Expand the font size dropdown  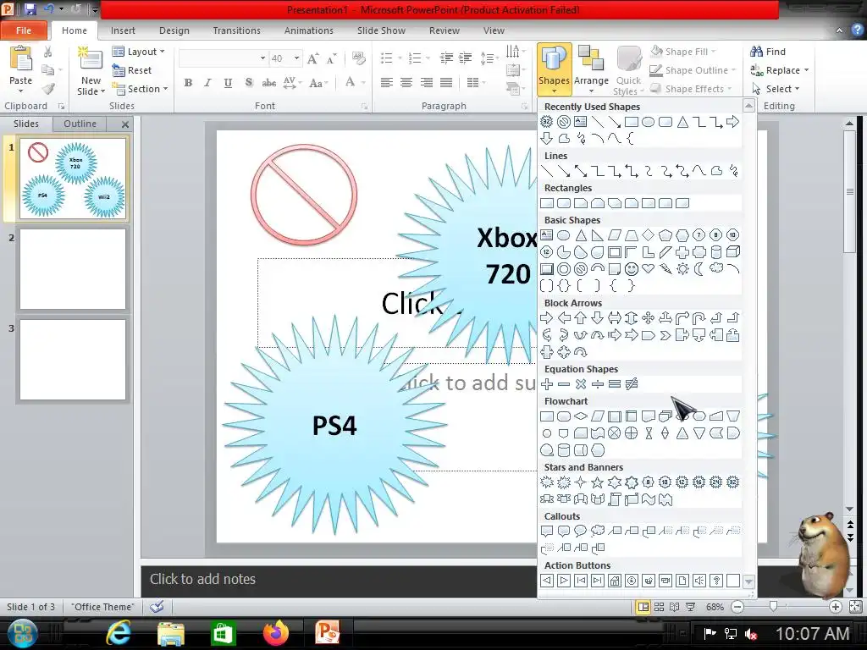click(x=296, y=58)
